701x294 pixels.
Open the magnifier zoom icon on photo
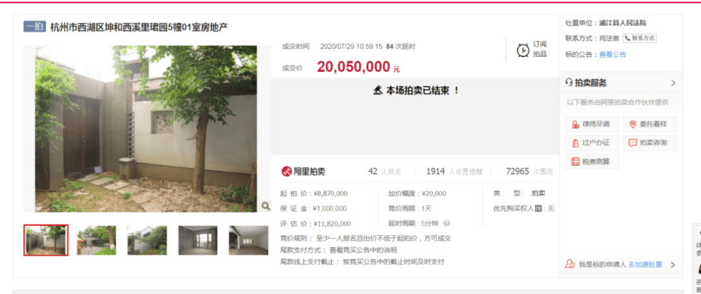coord(265,206)
